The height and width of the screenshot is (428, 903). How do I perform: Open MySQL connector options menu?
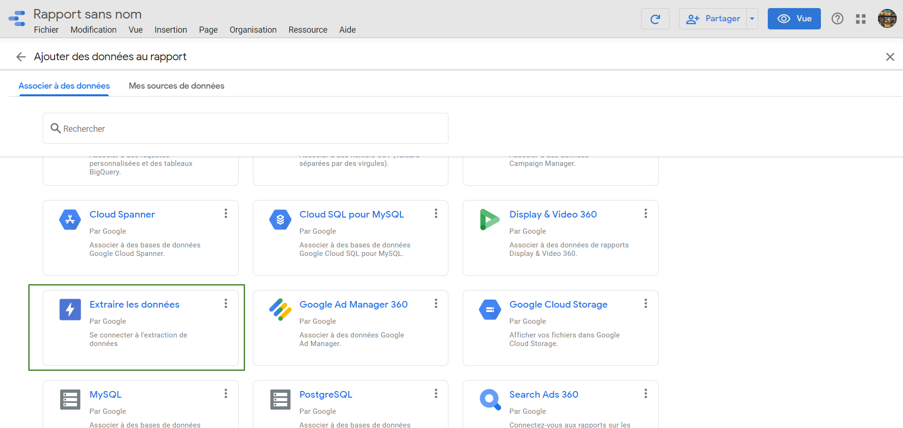226,393
